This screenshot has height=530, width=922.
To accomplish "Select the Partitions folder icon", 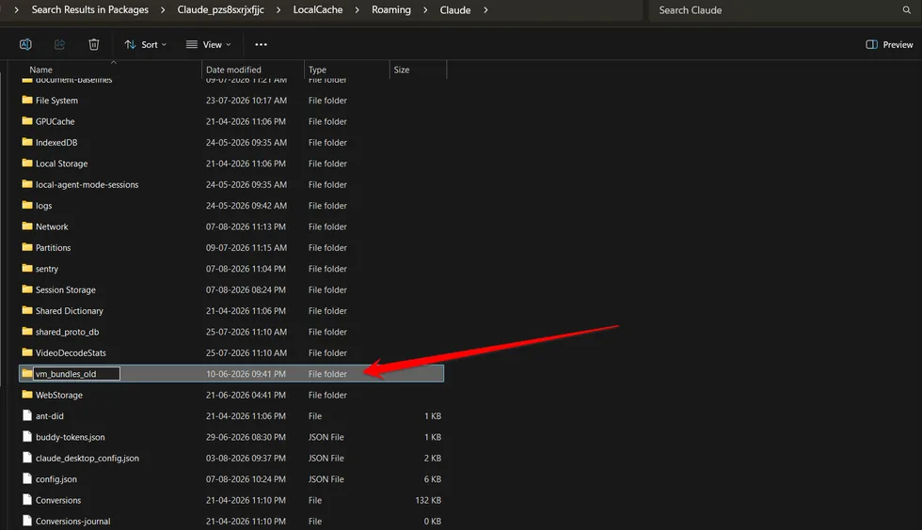I will pyautogui.click(x=27, y=247).
